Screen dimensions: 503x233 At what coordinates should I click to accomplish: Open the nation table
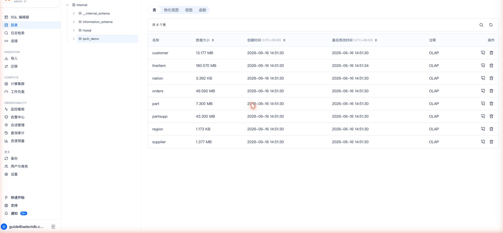(158, 78)
